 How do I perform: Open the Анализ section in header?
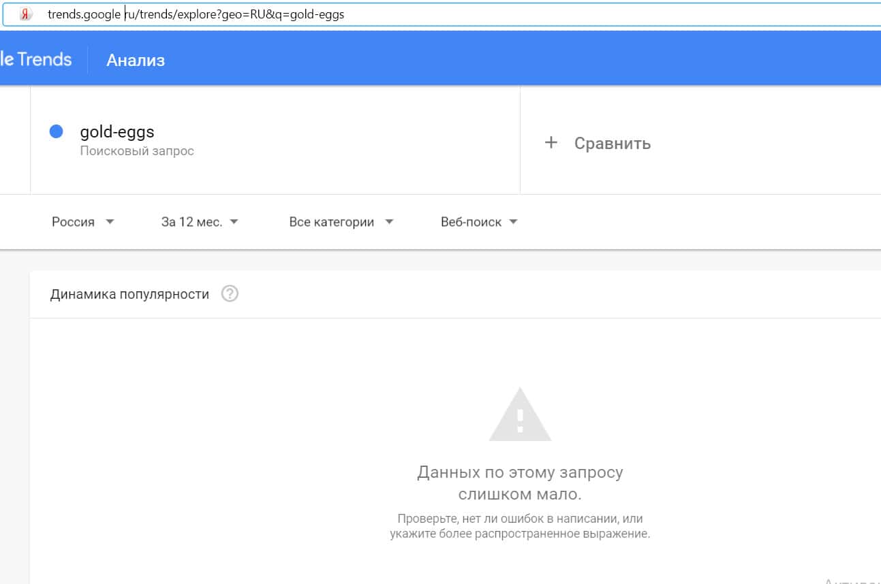(136, 60)
